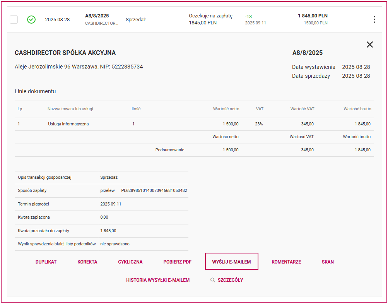
Task: Open the three-dot menu for invoice A8/8/2025
Action: [374, 20]
